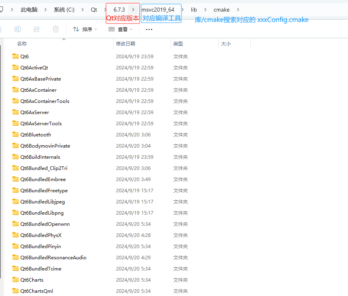Image resolution: width=348 pixels, height=296 pixels.
Task: Select the Qt6Bundled_Clip2Tri folder icon
Action: [16, 168]
